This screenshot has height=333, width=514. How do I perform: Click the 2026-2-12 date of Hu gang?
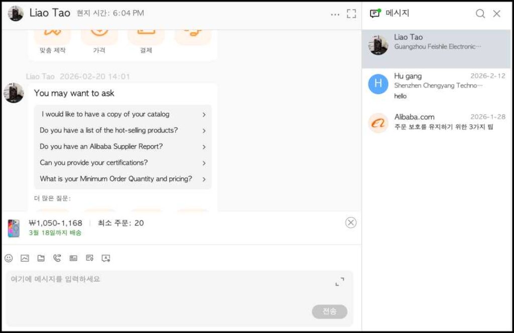point(488,76)
